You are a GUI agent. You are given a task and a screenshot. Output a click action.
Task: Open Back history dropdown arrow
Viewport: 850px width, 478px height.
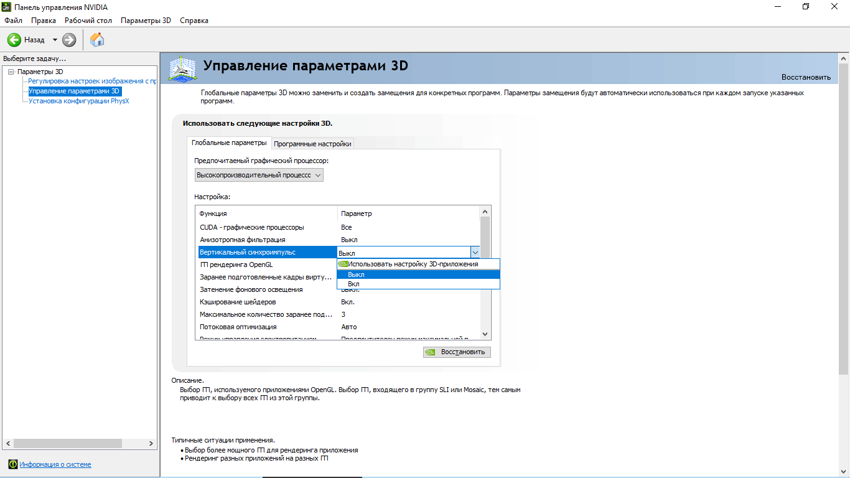[x=55, y=40]
